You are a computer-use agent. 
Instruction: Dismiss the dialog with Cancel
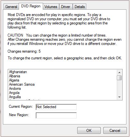(115, 131)
